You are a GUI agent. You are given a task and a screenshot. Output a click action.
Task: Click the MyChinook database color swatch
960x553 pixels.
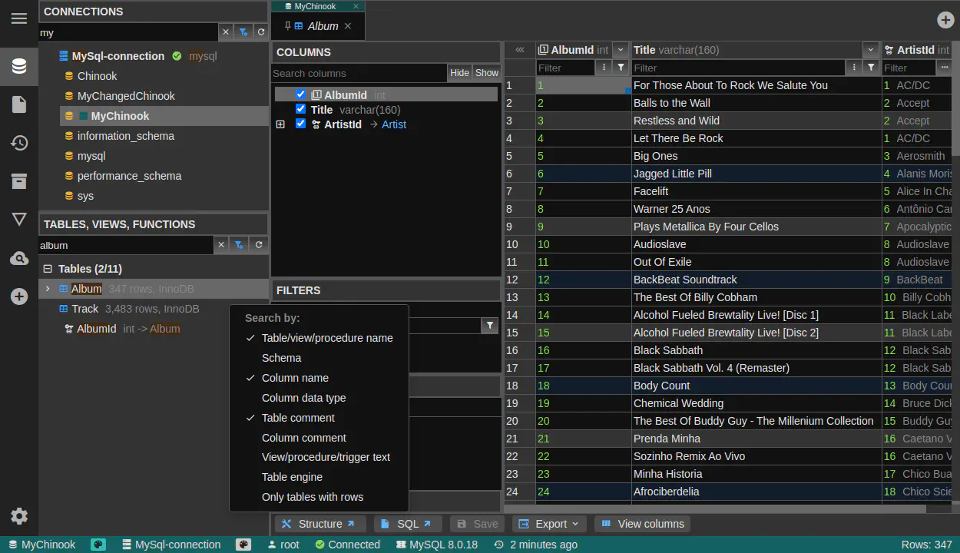(84, 116)
